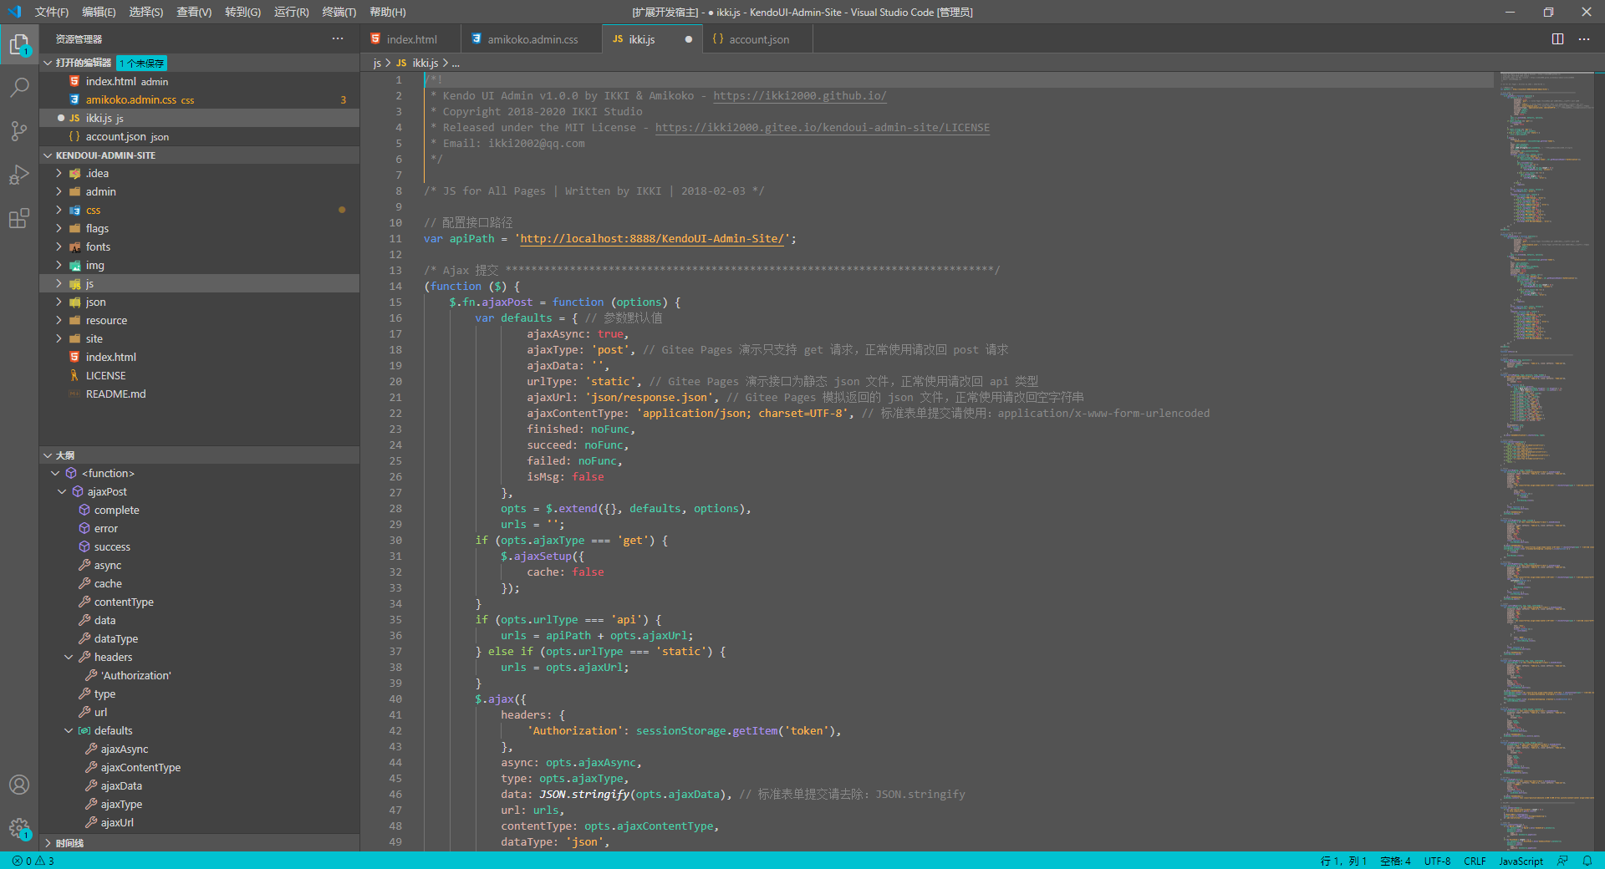Switch to account.json editor tab
Screen dimensions: 1605x869
(x=759, y=39)
